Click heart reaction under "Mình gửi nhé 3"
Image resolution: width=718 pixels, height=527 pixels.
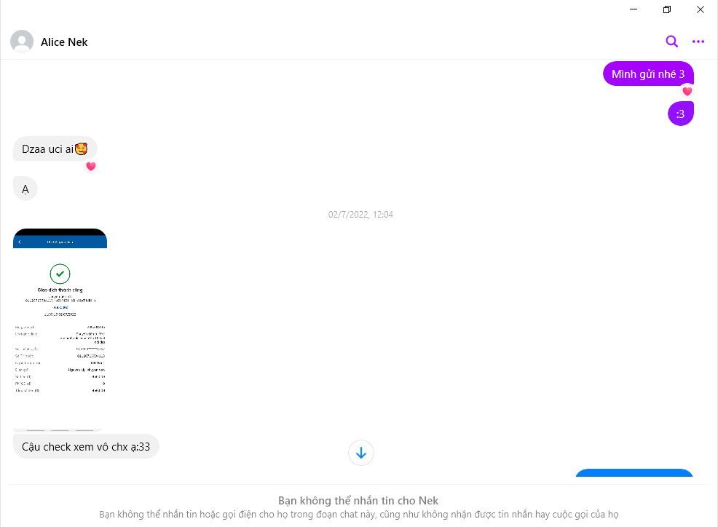coord(687,91)
